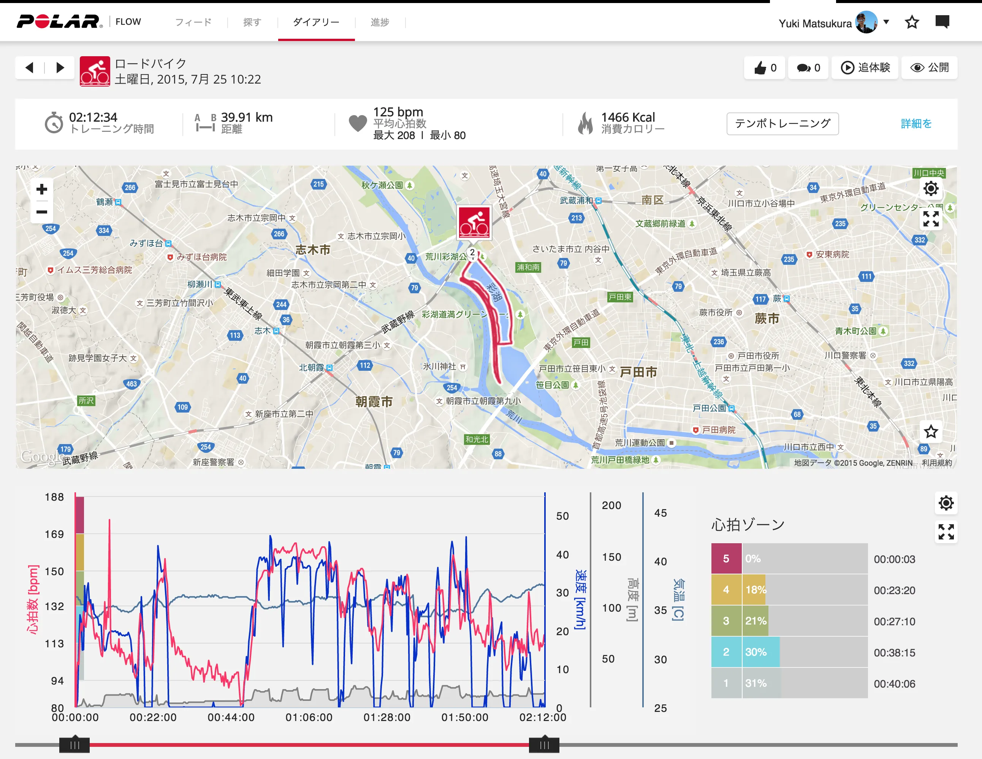Open notifications speech bubble in header
This screenshot has width=982, height=759.
pos(942,22)
